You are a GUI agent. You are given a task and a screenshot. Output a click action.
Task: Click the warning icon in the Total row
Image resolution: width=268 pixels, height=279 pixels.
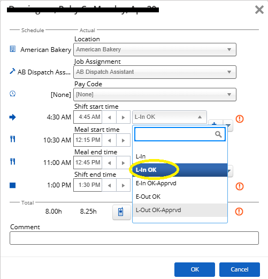pyautogui.click(x=239, y=212)
